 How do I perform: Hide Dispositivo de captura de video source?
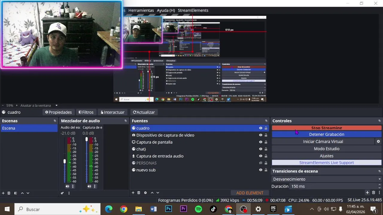coord(261,135)
